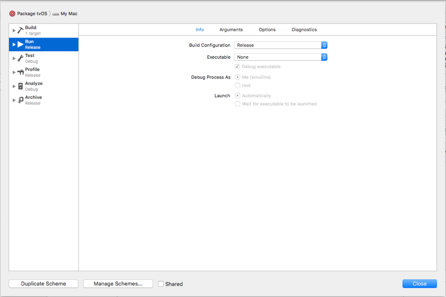Click the Run play icon
446x297 pixels.
20,44
